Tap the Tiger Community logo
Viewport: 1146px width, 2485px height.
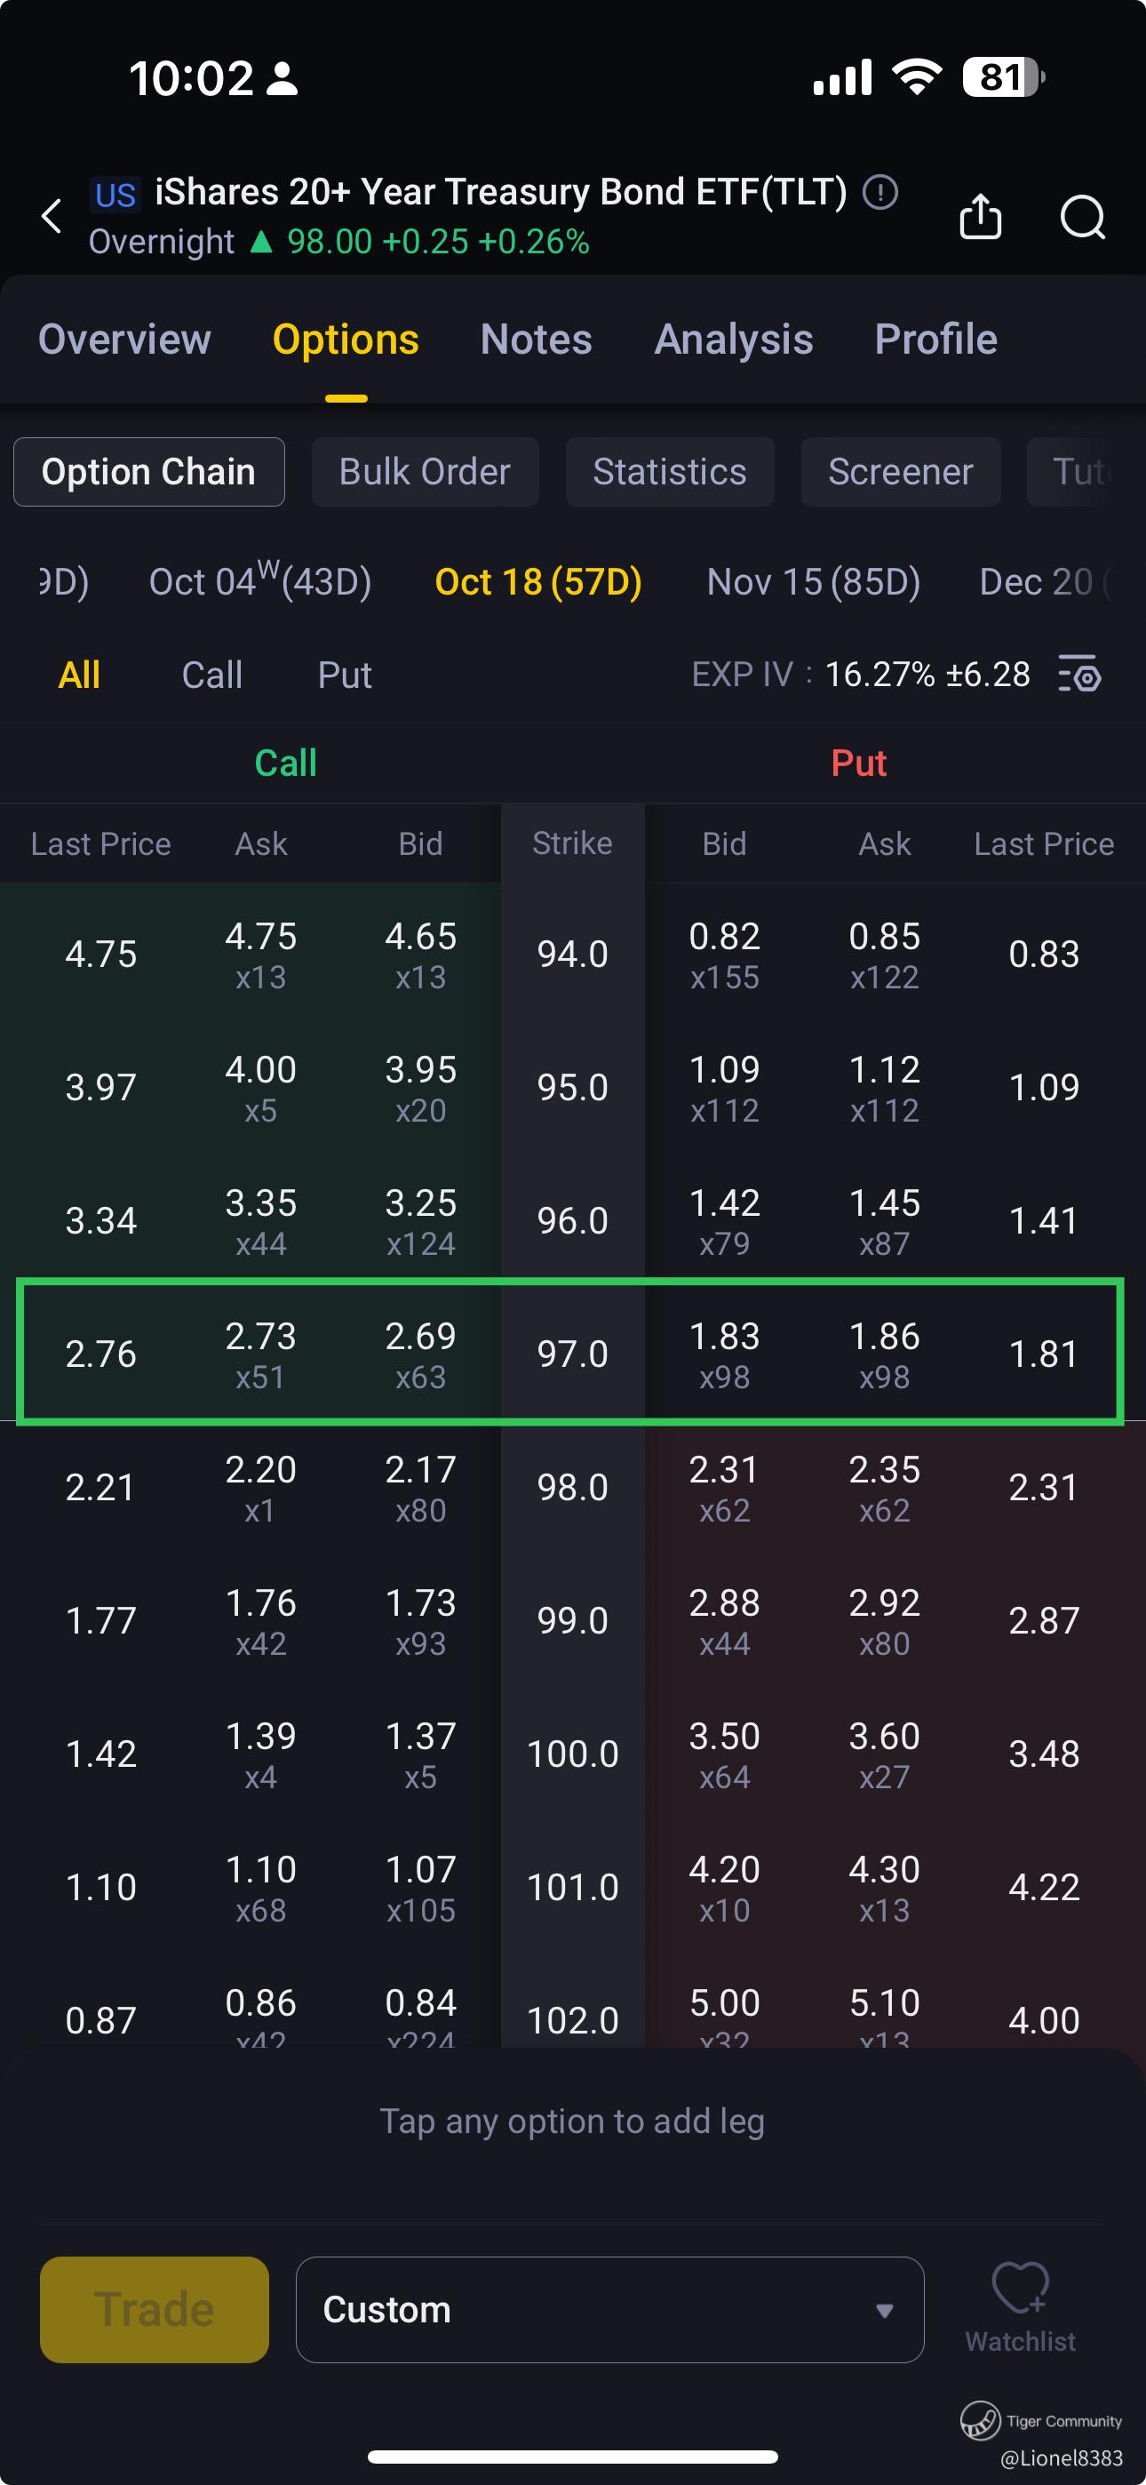coord(980,2419)
